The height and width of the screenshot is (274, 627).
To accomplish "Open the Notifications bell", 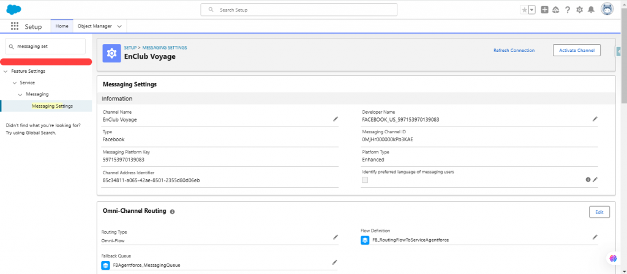I will [591, 10].
